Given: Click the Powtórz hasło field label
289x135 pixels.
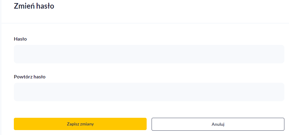Looking at the screenshot, I should [30, 77].
